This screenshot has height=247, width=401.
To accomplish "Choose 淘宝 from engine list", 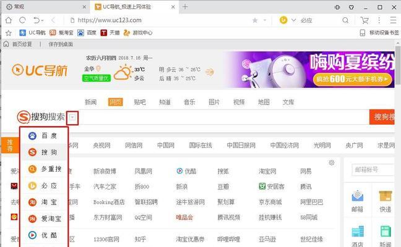I will pyautogui.click(x=44, y=202).
